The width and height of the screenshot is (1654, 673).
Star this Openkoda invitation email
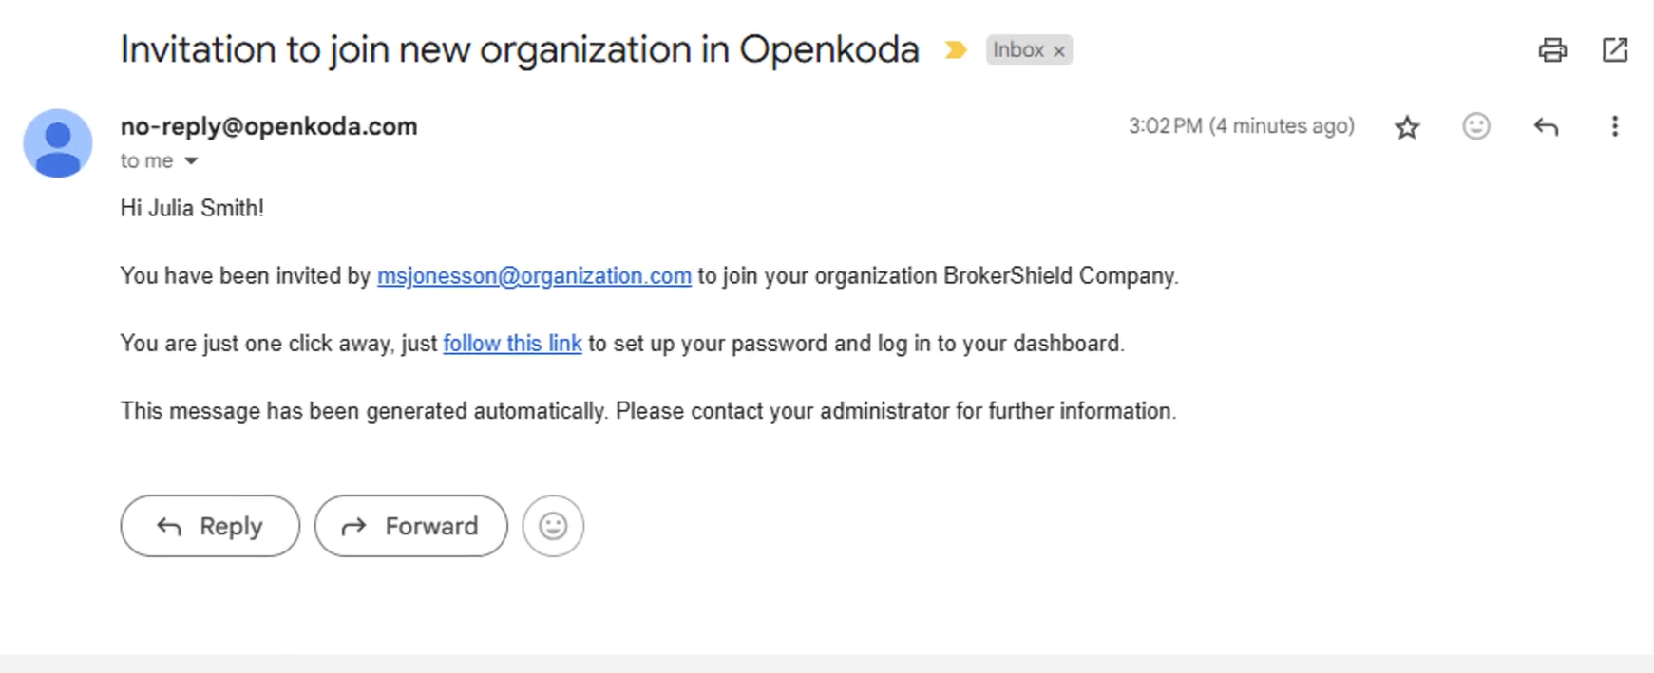click(1407, 127)
